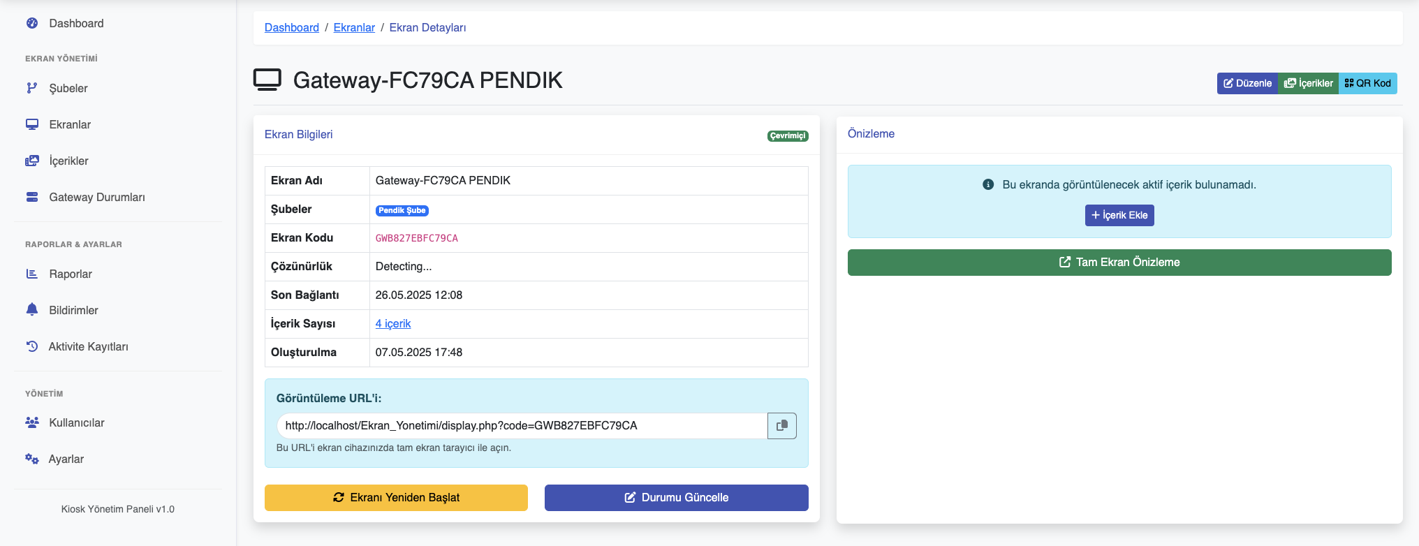Open Tam Ekran Önizleme
Screen dimensions: 1419x546
(x=1119, y=262)
